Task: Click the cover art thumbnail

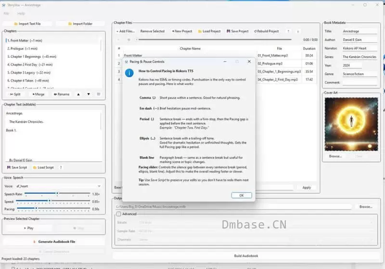Action: pyautogui.click(x=351, y=124)
